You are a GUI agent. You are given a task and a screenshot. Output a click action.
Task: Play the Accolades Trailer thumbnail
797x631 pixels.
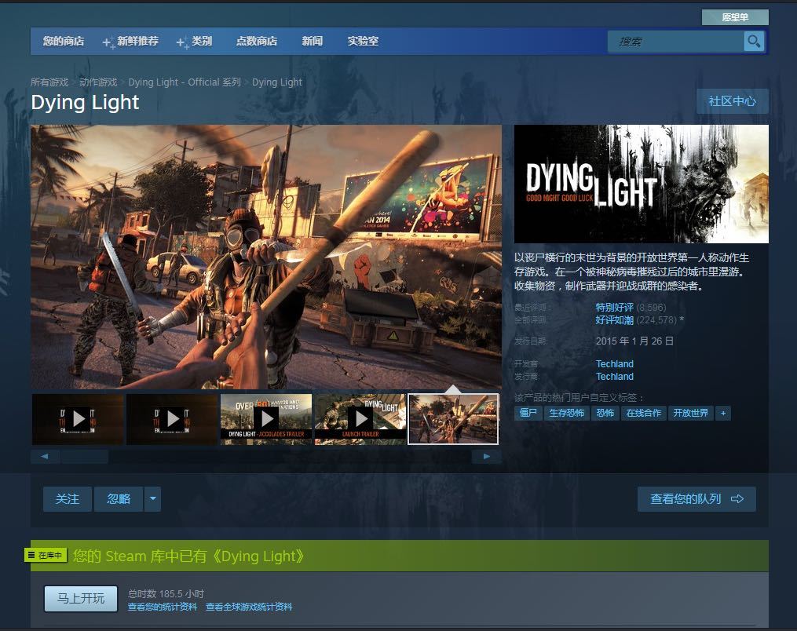click(266, 419)
